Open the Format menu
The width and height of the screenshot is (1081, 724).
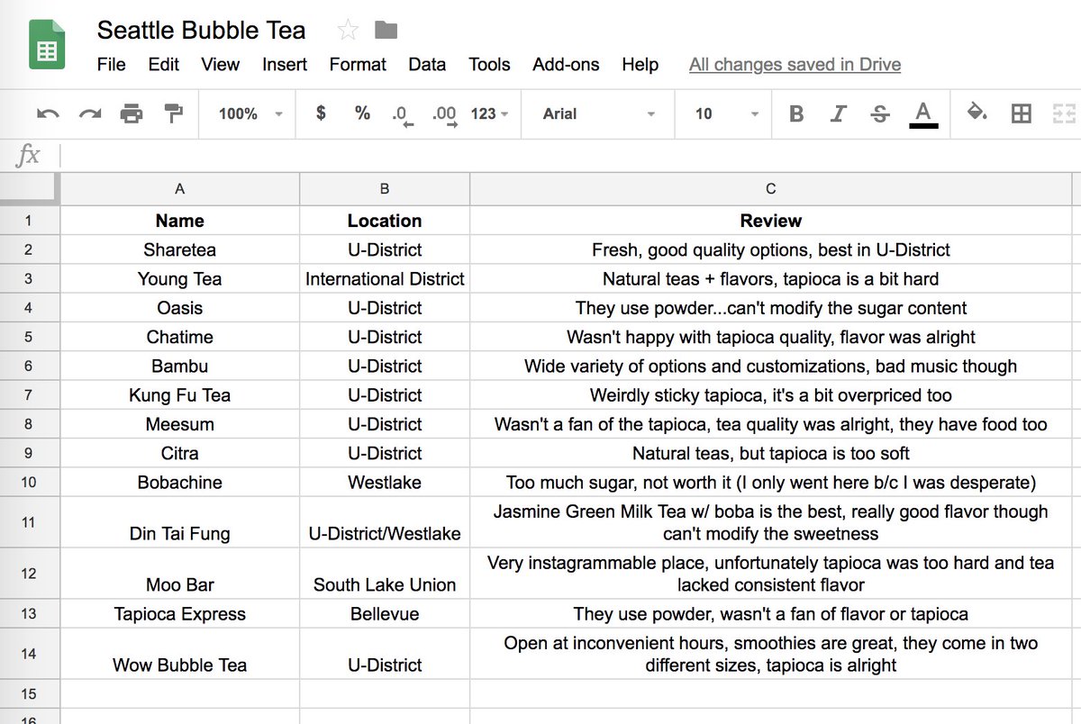click(x=358, y=65)
